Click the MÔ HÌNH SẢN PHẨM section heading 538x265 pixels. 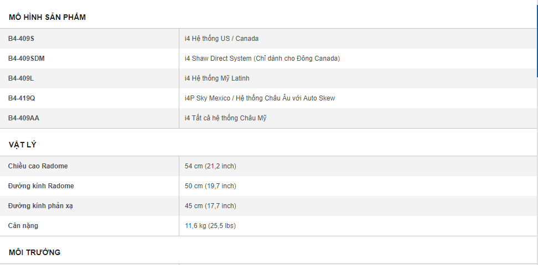47,17
